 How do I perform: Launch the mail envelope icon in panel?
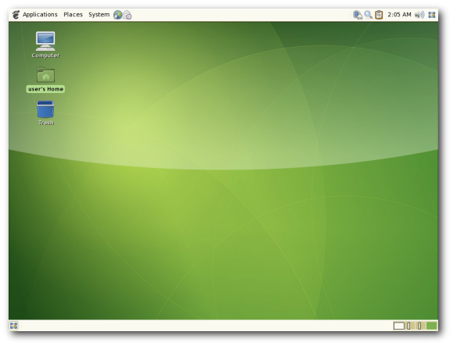click(x=127, y=15)
